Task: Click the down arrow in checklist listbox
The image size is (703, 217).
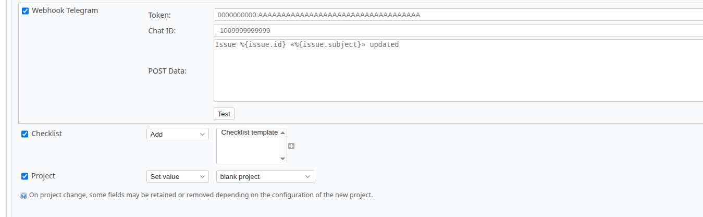Action: 283,159
